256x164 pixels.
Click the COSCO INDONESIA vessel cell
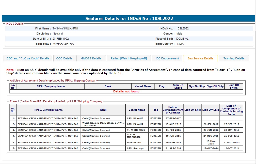(x=134, y=136)
